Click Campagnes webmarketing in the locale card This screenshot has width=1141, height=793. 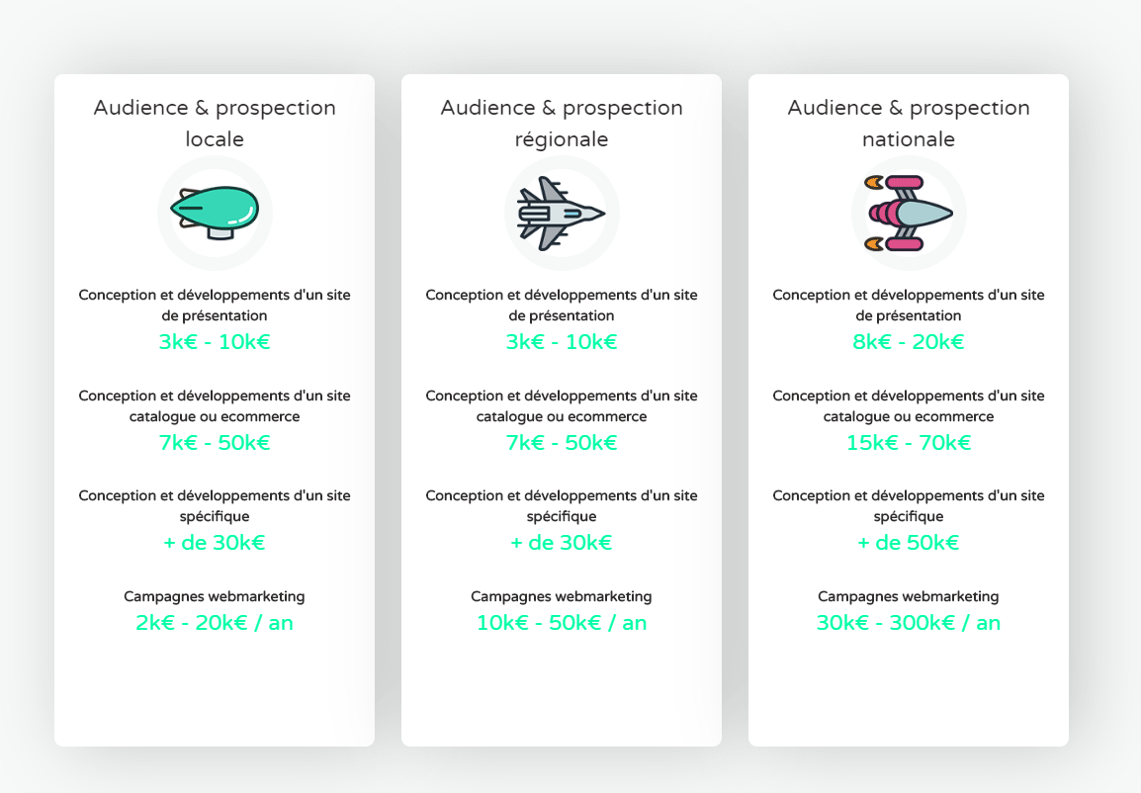tap(215, 596)
